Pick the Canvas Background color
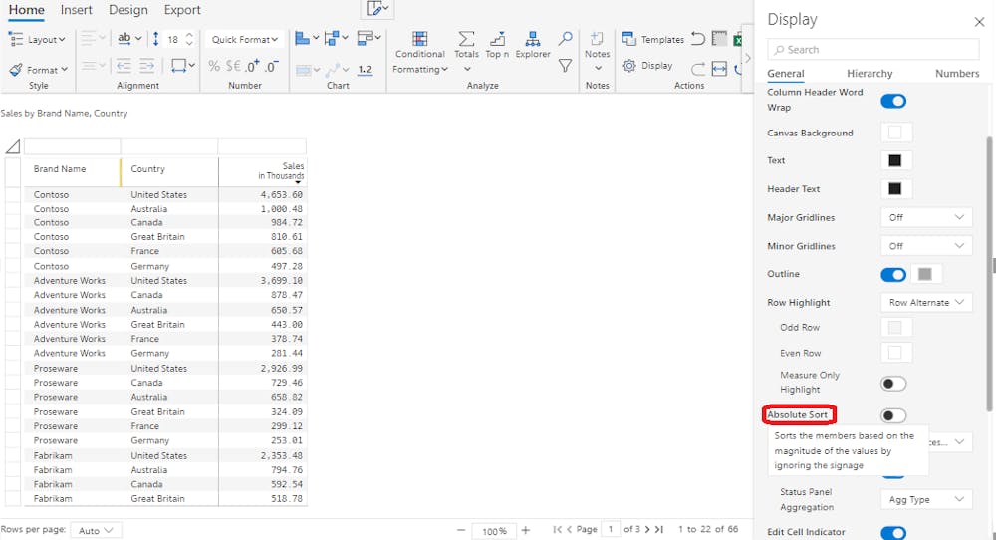Screen dimensions: 996x540 tap(895, 133)
